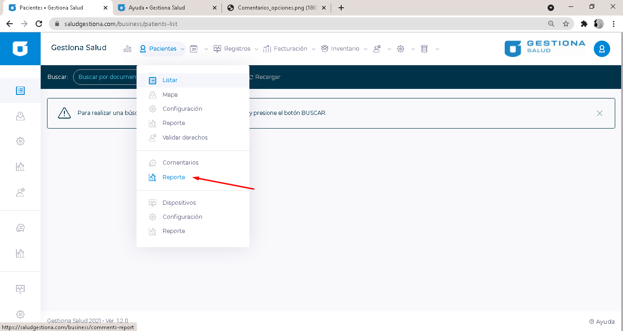Click the Gestiona Salud logo in top-left corner
This screenshot has height=331, width=623.
pos(20,49)
